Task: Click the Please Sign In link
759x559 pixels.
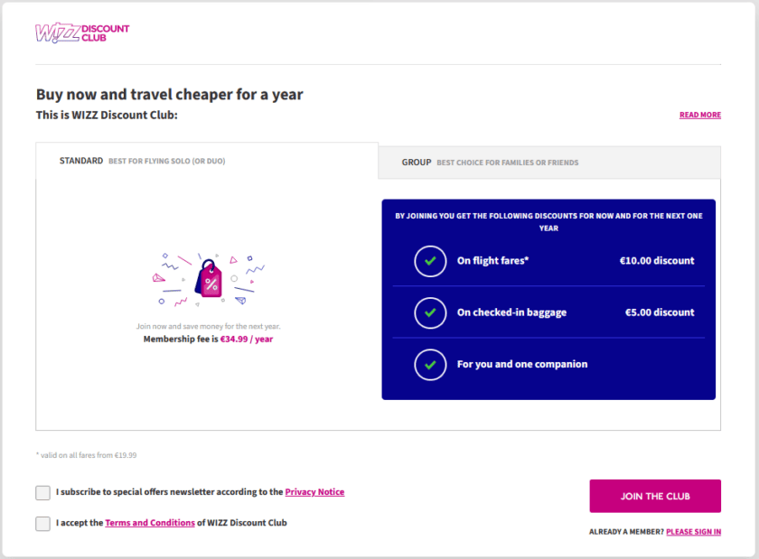Action: pyautogui.click(x=693, y=532)
